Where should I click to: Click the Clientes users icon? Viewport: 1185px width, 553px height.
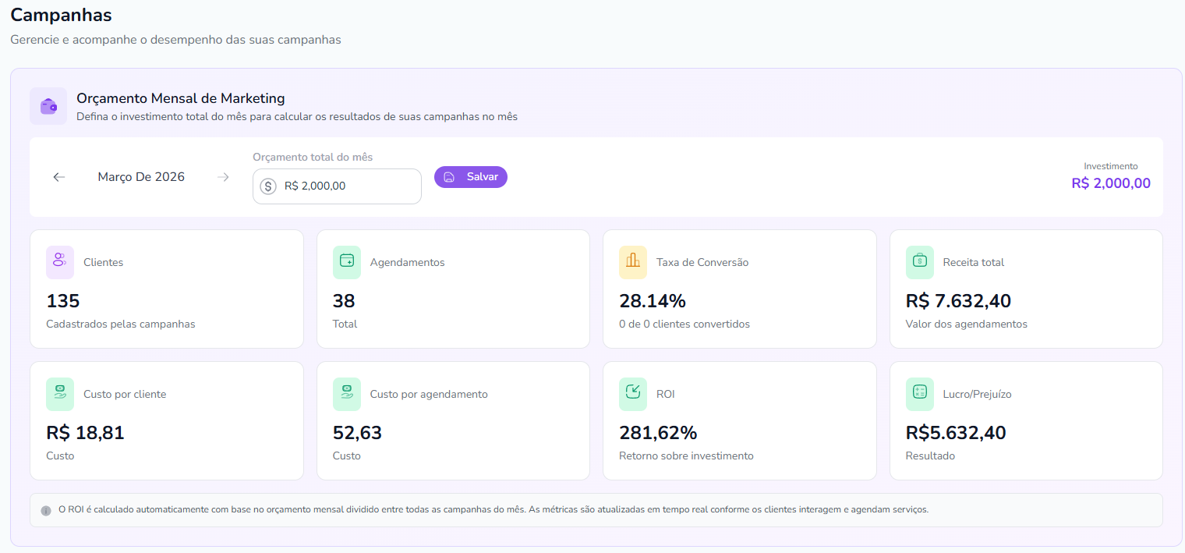[60, 262]
